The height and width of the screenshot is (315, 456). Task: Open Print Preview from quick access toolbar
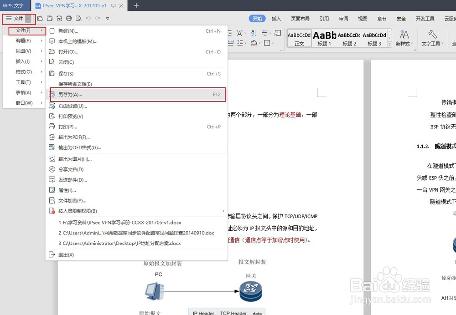pyautogui.click(x=78, y=19)
